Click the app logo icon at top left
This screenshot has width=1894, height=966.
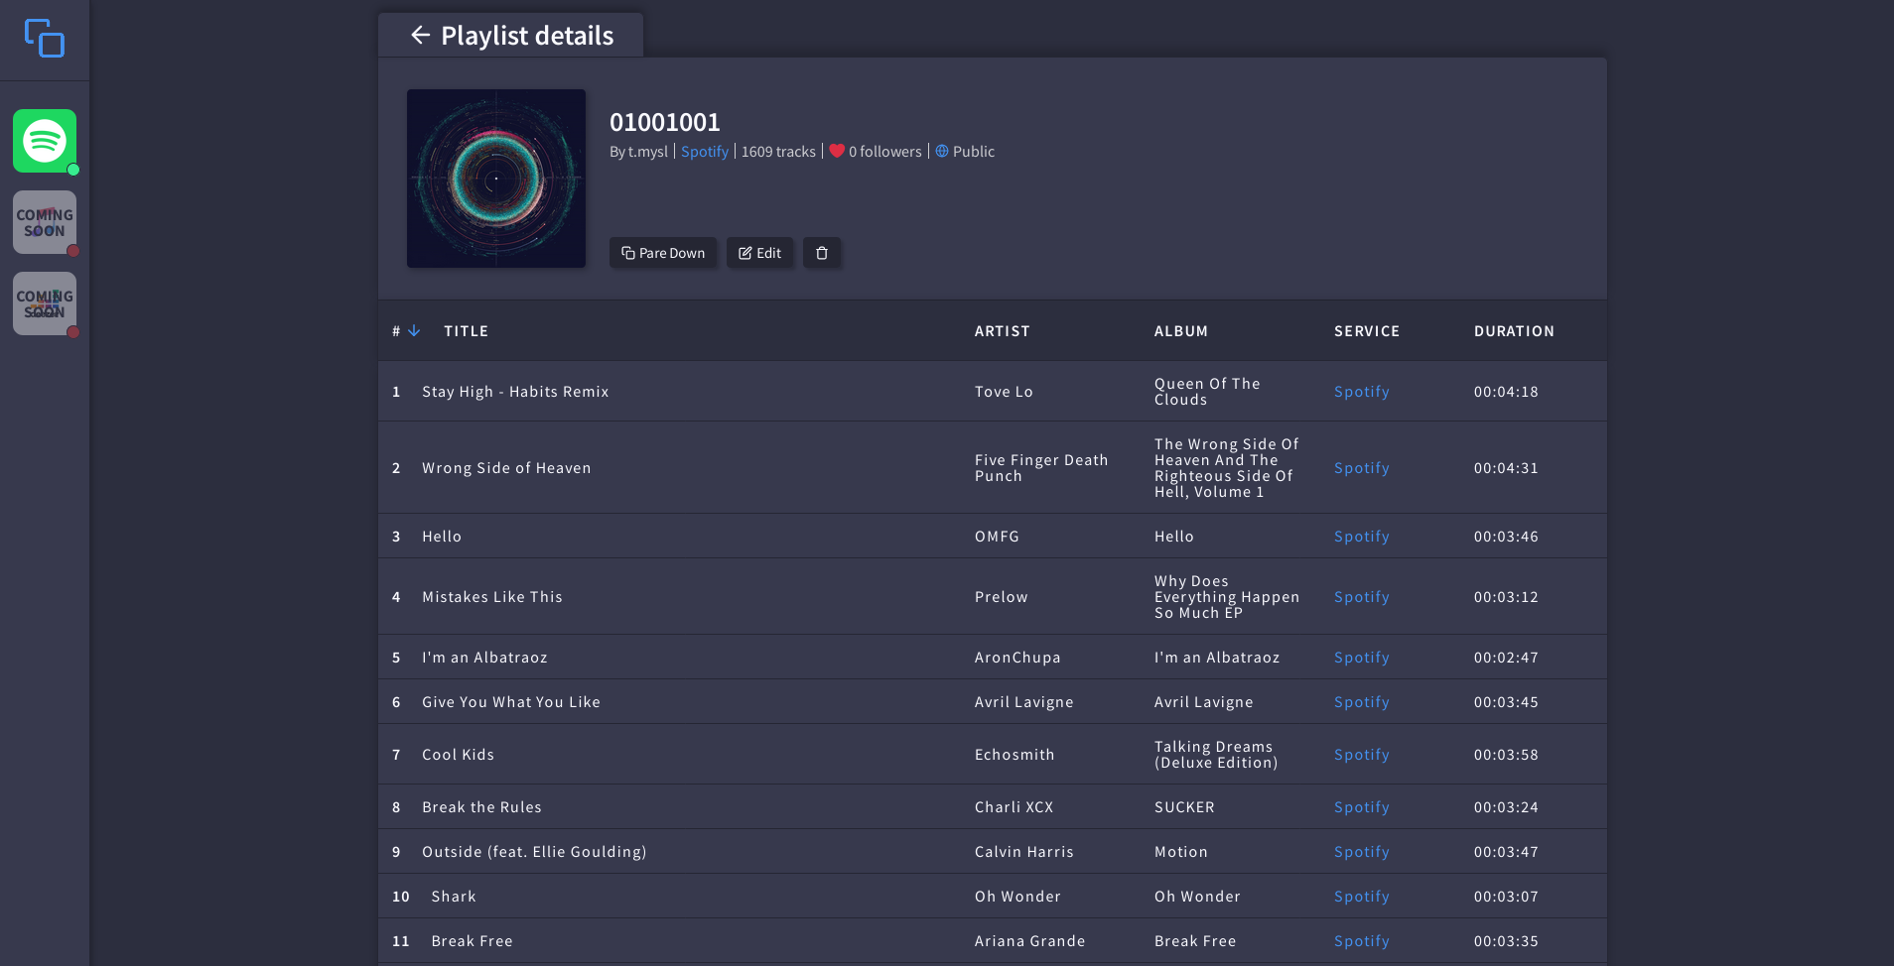45,39
